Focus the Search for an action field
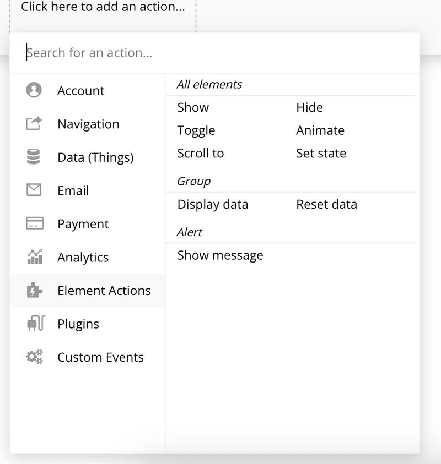Viewport: 441px width, 464px height. tap(214, 53)
